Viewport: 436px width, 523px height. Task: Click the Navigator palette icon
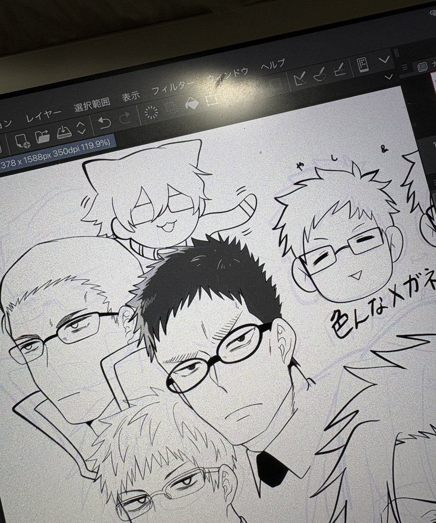tap(422, 67)
